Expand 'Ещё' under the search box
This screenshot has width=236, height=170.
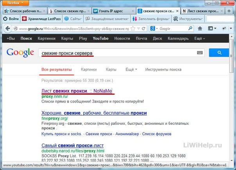click(131, 69)
